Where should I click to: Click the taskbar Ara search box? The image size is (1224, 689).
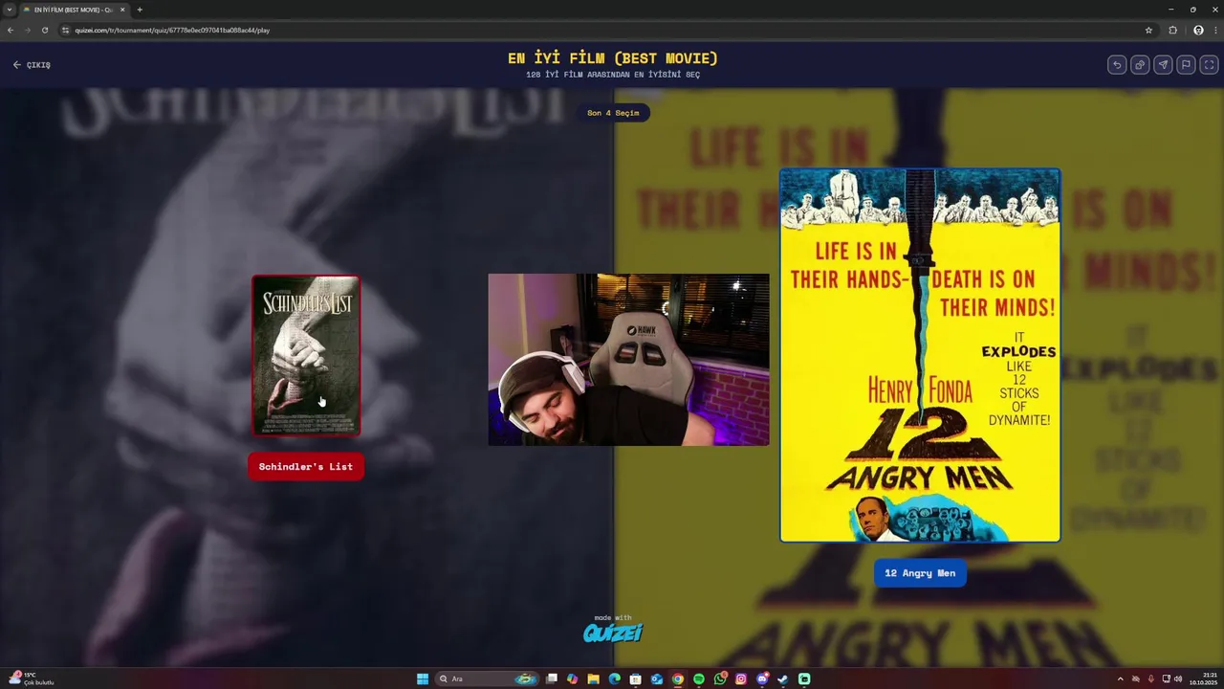488,678
